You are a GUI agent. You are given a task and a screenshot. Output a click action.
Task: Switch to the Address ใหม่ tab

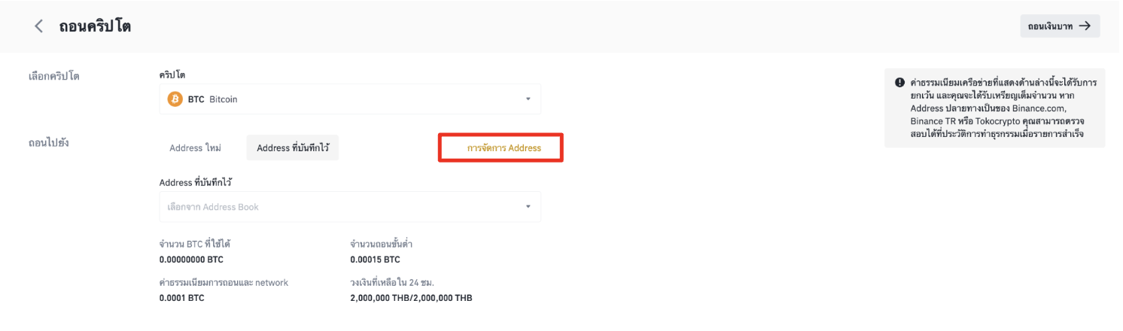coord(196,148)
